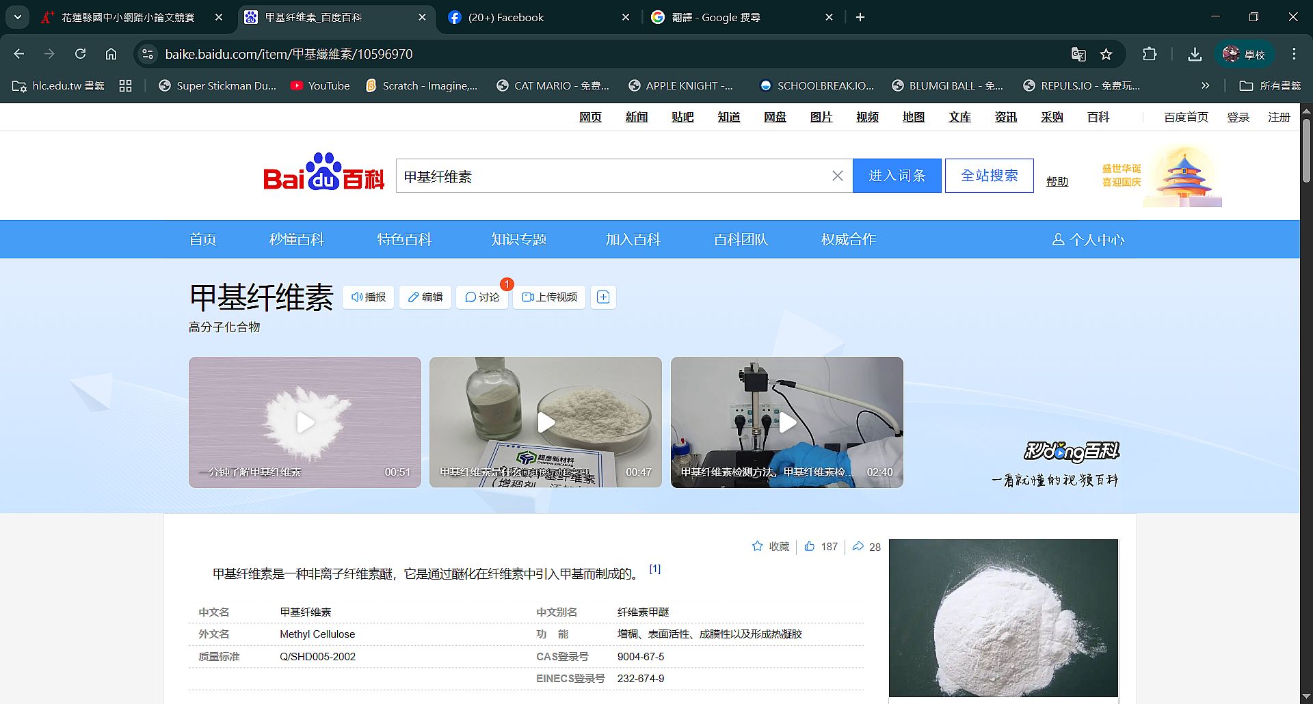Click the page vertical scrollbar thumb
Viewport: 1313px width, 704px height.
[x=1306, y=150]
